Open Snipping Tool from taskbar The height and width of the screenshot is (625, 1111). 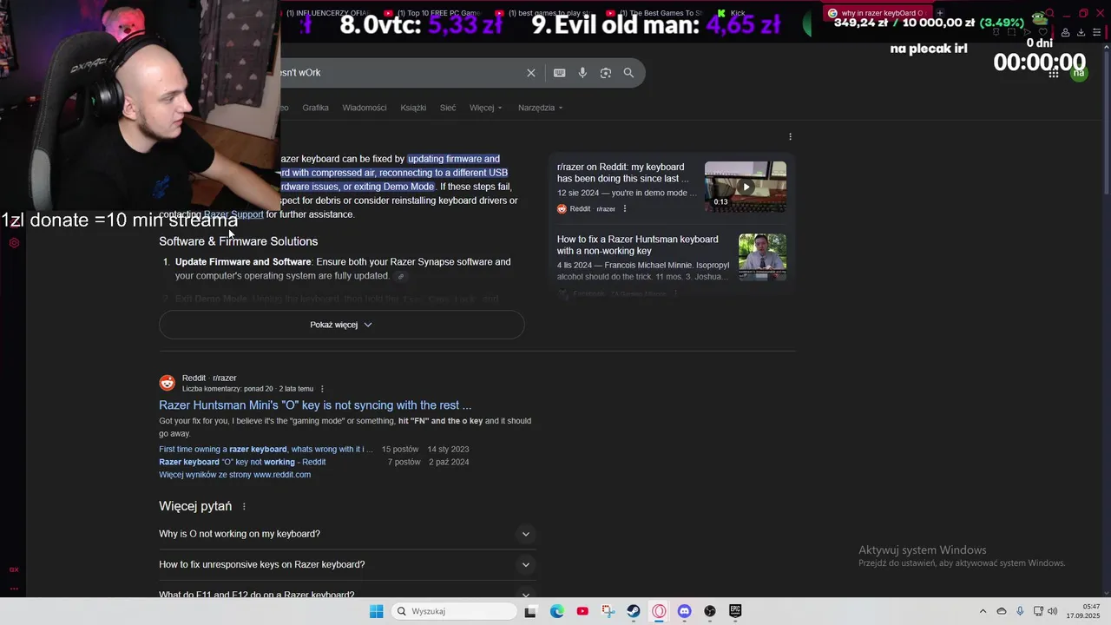click(608, 611)
